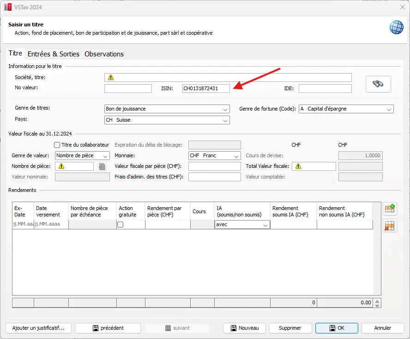Switch to the Entrées & Sorties tab
This screenshot has width=410, height=339.
click(54, 54)
